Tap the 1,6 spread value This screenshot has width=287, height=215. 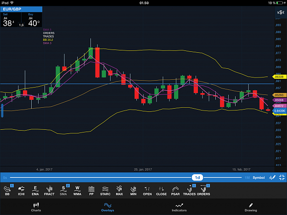tap(22, 25)
